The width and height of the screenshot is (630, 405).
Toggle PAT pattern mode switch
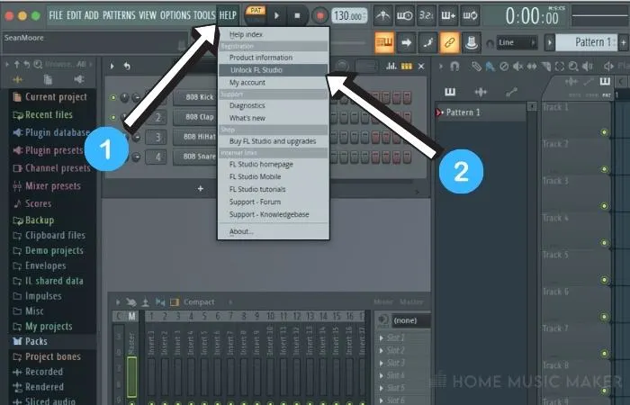point(254,10)
